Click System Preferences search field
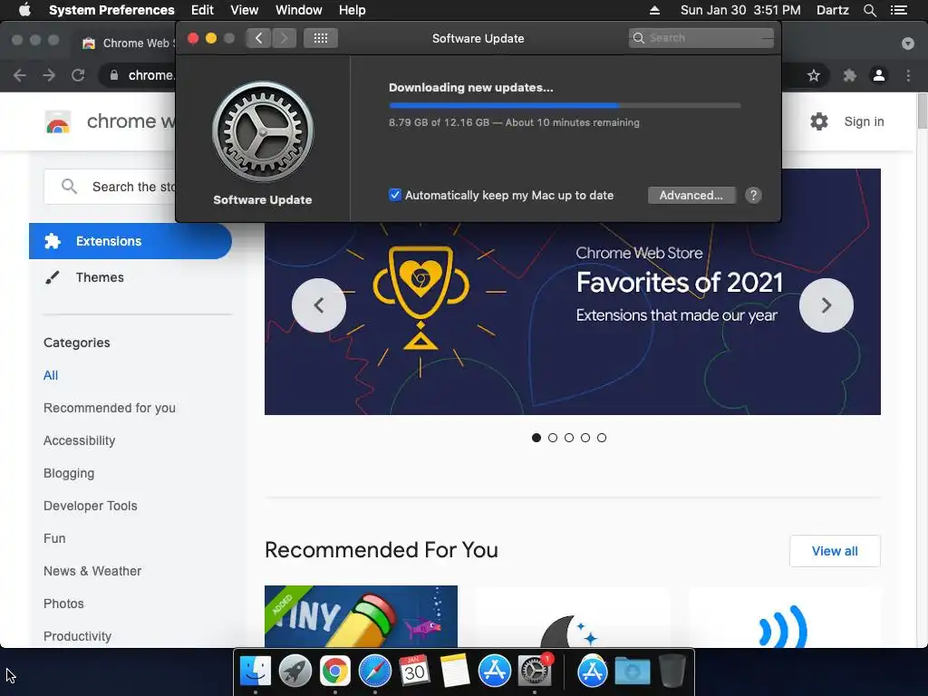928x696 pixels. click(701, 38)
